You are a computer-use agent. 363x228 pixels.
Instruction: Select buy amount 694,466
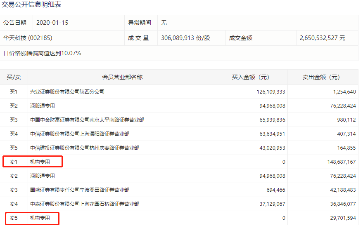tap(276, 190)
